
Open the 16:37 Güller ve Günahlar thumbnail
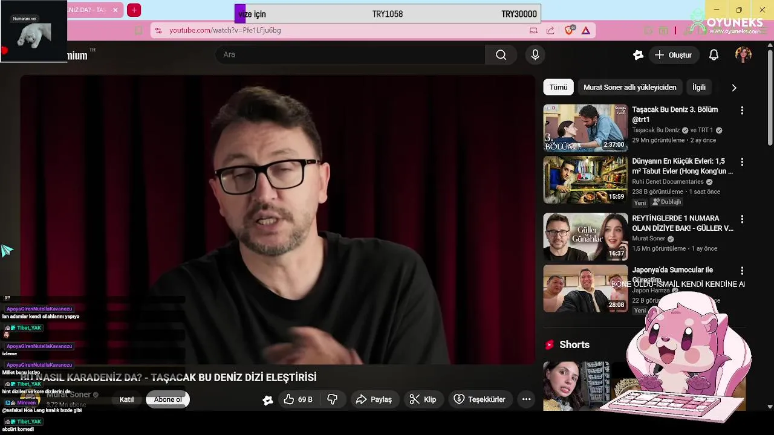pyautogui.click(x=585, y=236)
